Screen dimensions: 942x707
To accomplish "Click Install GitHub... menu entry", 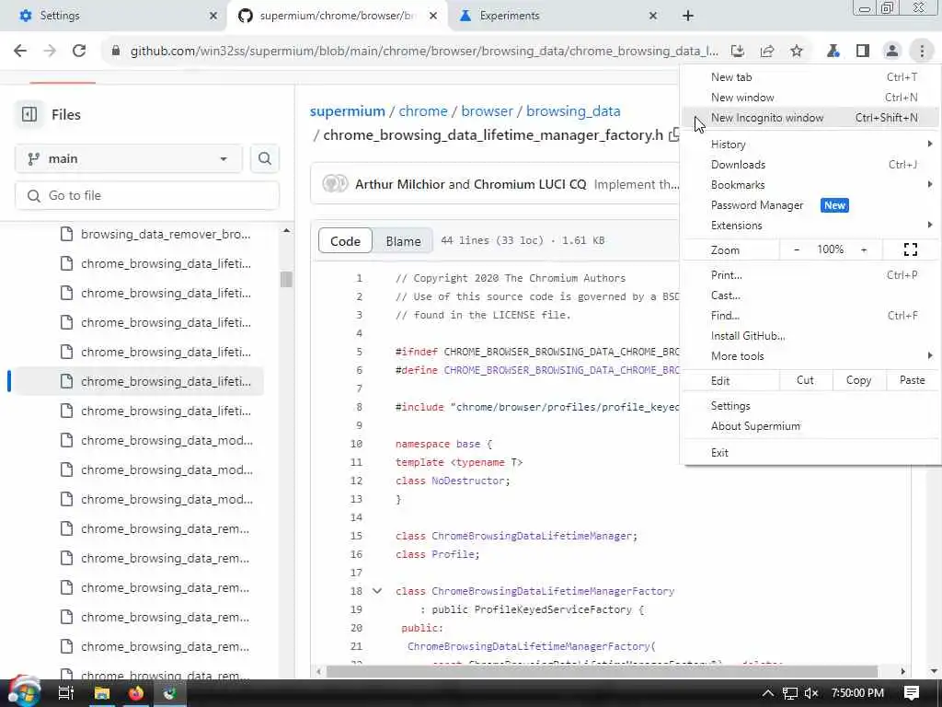I will [x=811, y=335].
